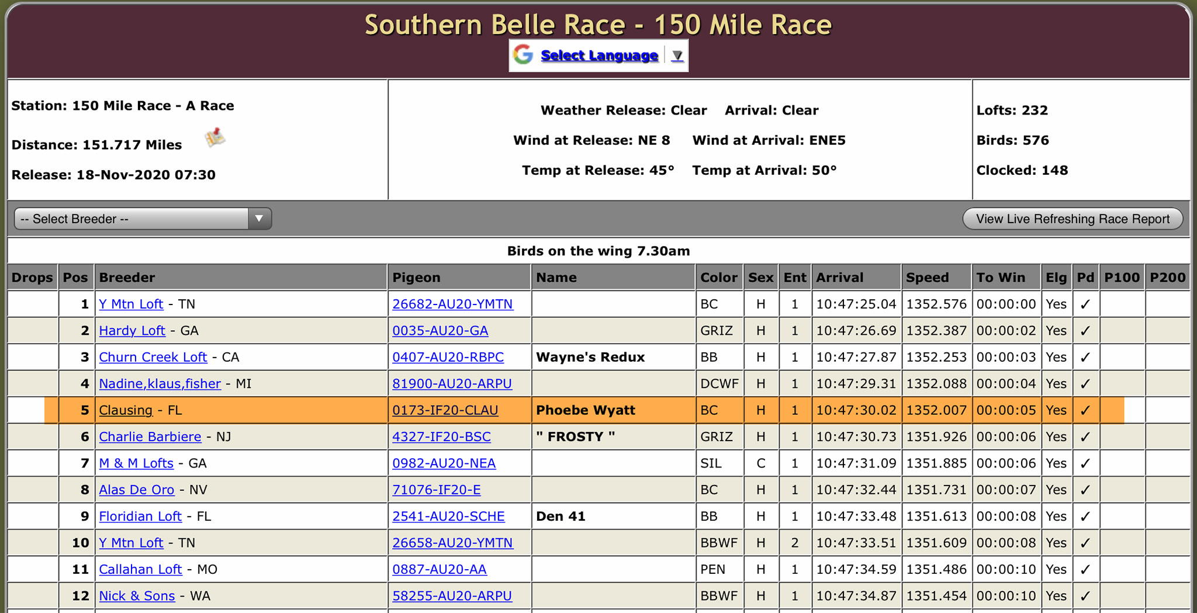
Task: Click the map pin icon beside Distance
Action: click(215, 138)
